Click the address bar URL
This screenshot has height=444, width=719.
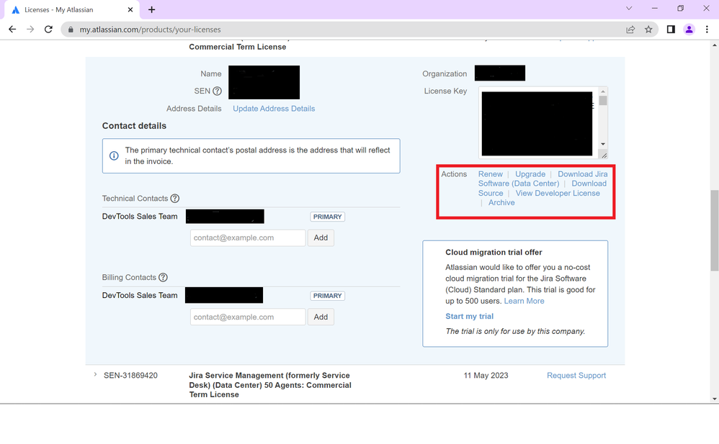pos(151,30)
